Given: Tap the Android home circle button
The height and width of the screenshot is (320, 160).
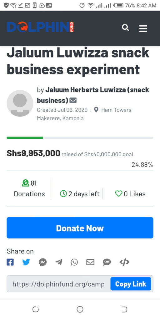Looking at the screenshot, I should tap(80, 309).
